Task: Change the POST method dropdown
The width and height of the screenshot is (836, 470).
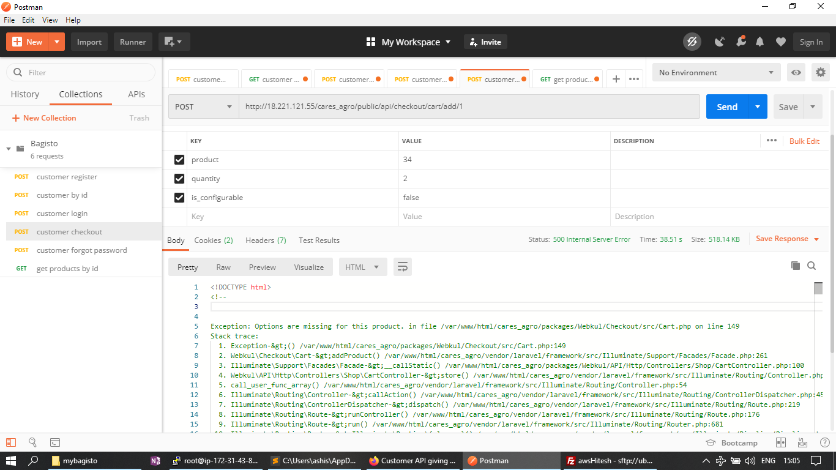Action: point(204,106)
